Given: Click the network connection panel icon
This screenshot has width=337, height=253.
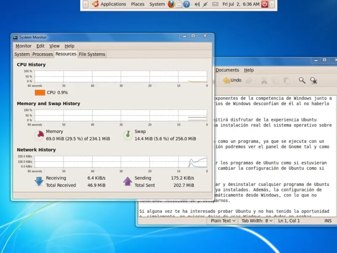Looking at the screenshot, I should click(206, 4).
